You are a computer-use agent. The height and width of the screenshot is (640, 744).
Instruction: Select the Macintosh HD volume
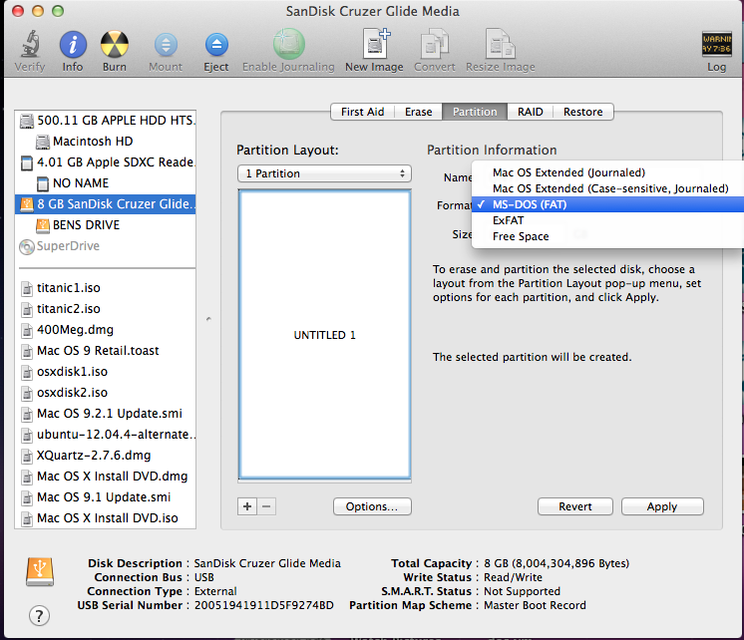[x=106, y=142]
